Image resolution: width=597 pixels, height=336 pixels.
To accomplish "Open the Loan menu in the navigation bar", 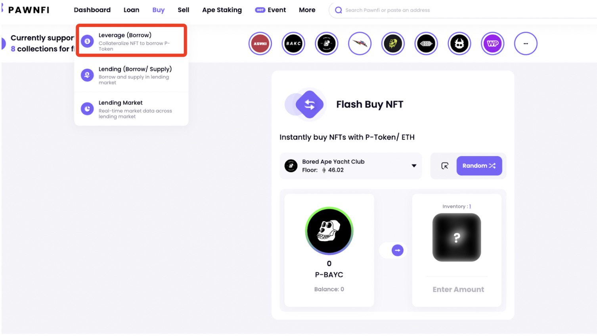I will click(131, 10).
